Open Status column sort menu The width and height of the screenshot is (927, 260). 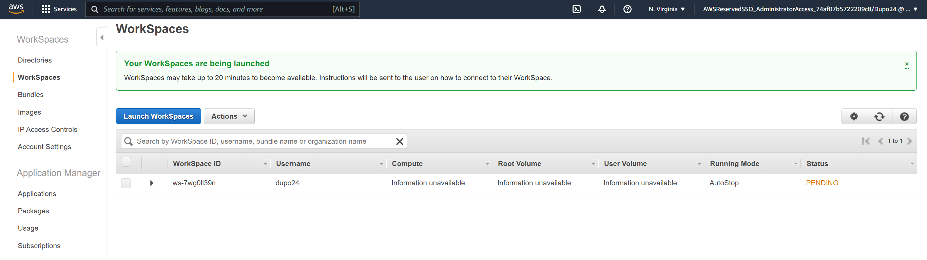[x=912, y=164]
